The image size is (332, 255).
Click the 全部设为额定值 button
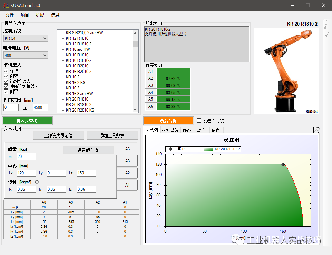point(59,135)
